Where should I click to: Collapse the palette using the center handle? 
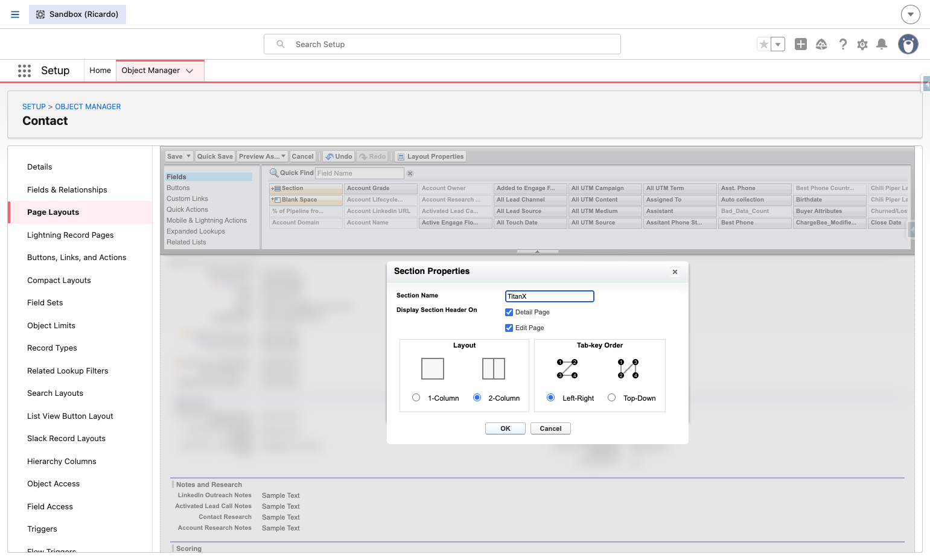click(537, 251)
